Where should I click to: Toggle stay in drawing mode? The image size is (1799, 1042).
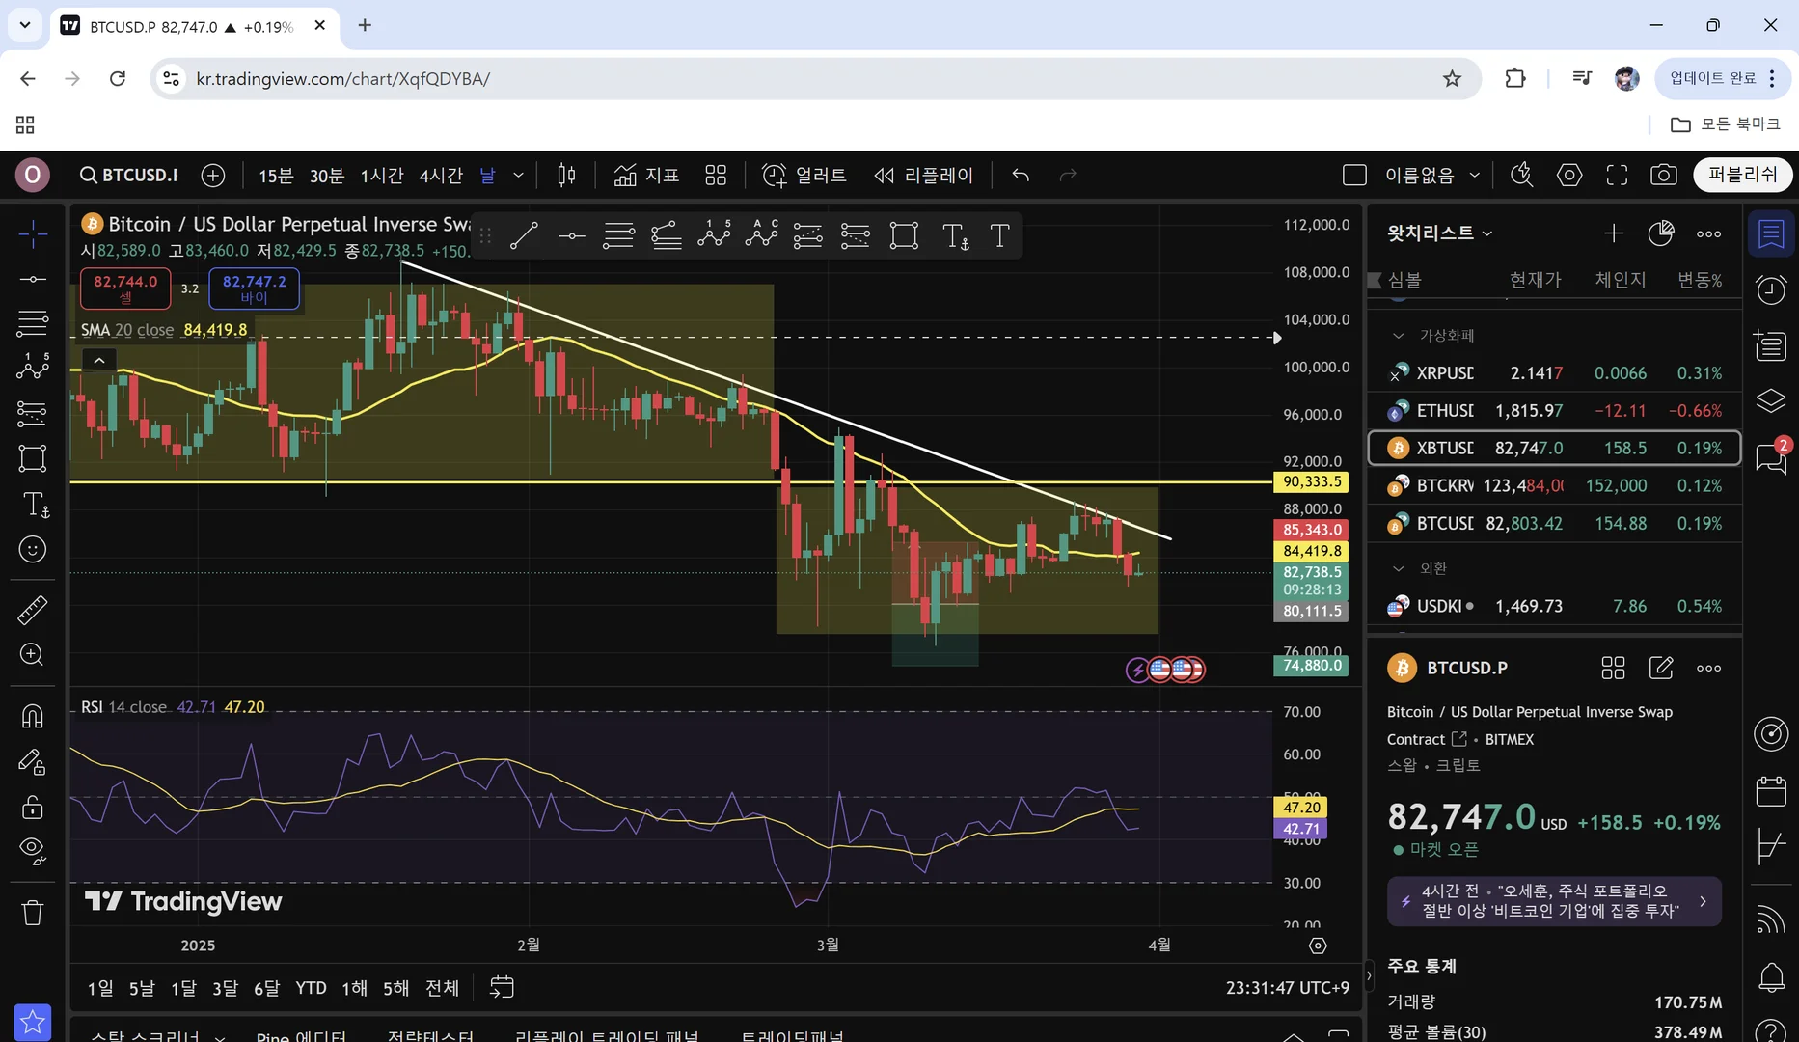tap(32, 762)
